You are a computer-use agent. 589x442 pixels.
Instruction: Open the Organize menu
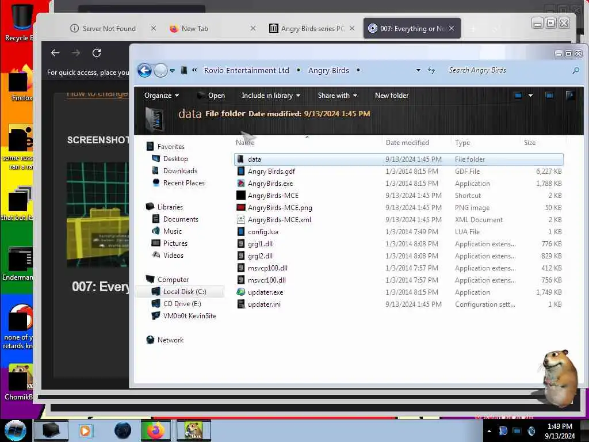click(x=161, y=96)
